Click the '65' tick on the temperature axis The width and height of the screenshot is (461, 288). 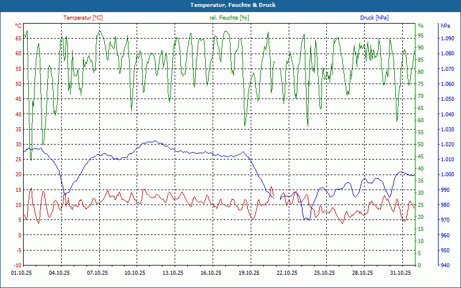[18, 38]
